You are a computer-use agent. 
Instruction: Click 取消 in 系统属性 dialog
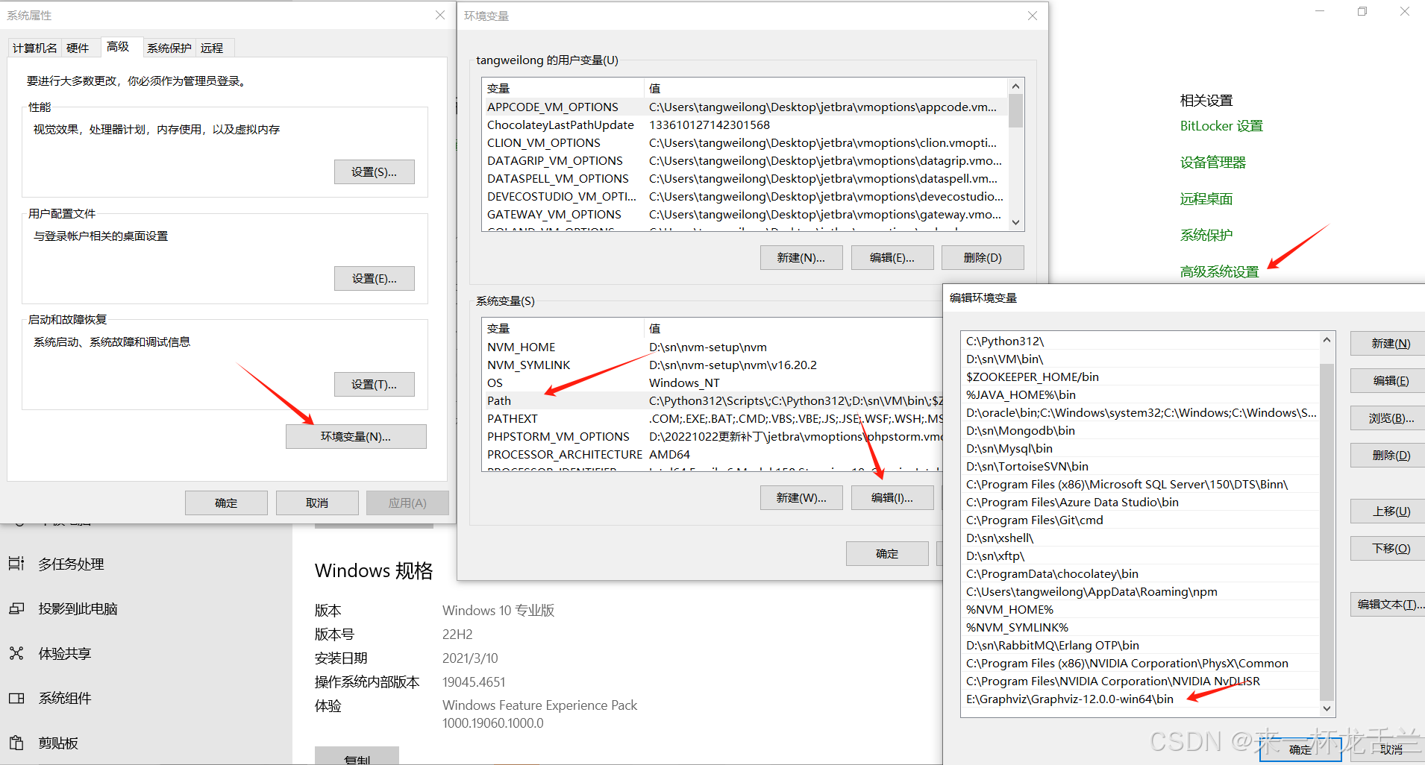click(x=317, y=503)
